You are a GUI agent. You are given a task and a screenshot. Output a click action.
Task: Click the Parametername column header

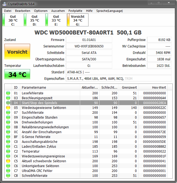[50, 87]
